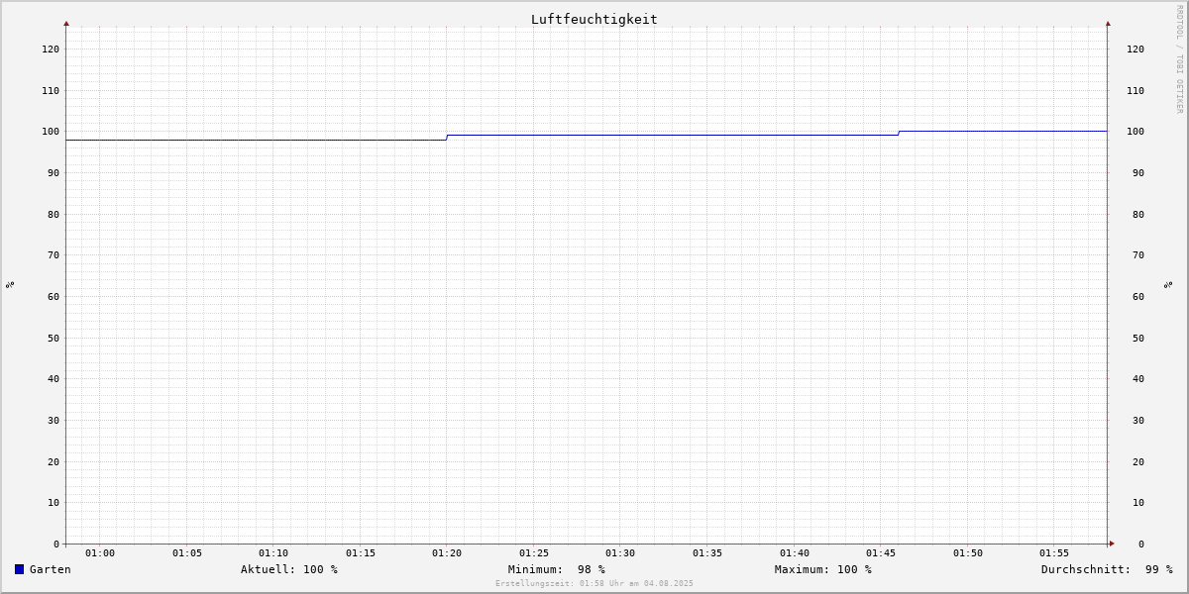The height and width of the screenshot is (594, 1189).
Task: Click the red arrow atop right y-axis
Action: (1108, 23)
